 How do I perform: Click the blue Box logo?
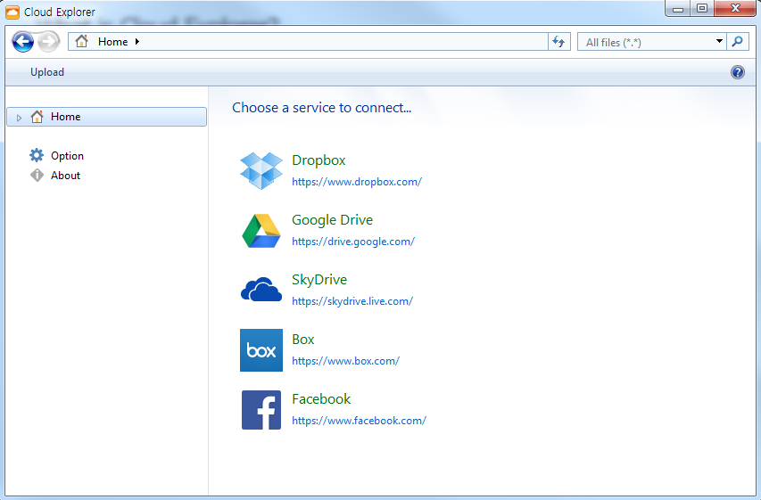click(261, 350)
